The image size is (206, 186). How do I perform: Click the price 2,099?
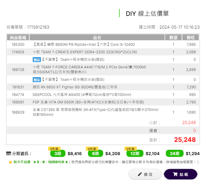pyautogui.click(x=191, y=52)
